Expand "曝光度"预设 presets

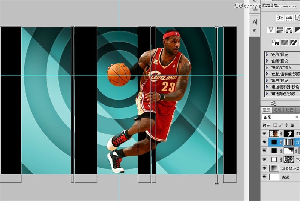pos(267,67)
